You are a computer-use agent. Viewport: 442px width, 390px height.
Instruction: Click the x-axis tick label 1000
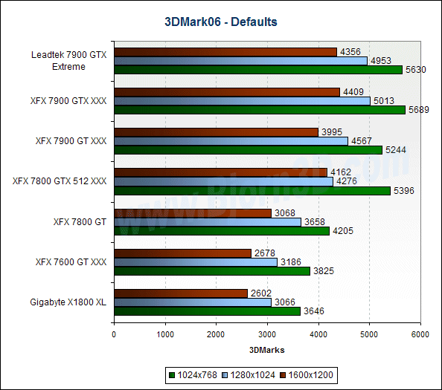coord(165,334)
